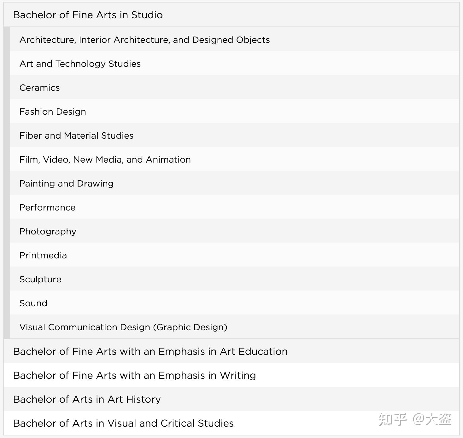Click the Sound program row
463x438 pixels.
click(33, 303)
